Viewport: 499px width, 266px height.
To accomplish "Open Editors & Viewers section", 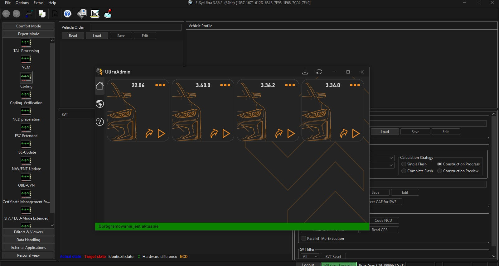I will point(28,232).
